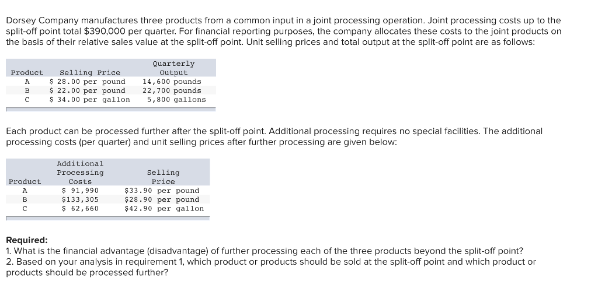598x288 pixels.
Task: Click the $133,305 processing cost value
Action: (80, 199)
